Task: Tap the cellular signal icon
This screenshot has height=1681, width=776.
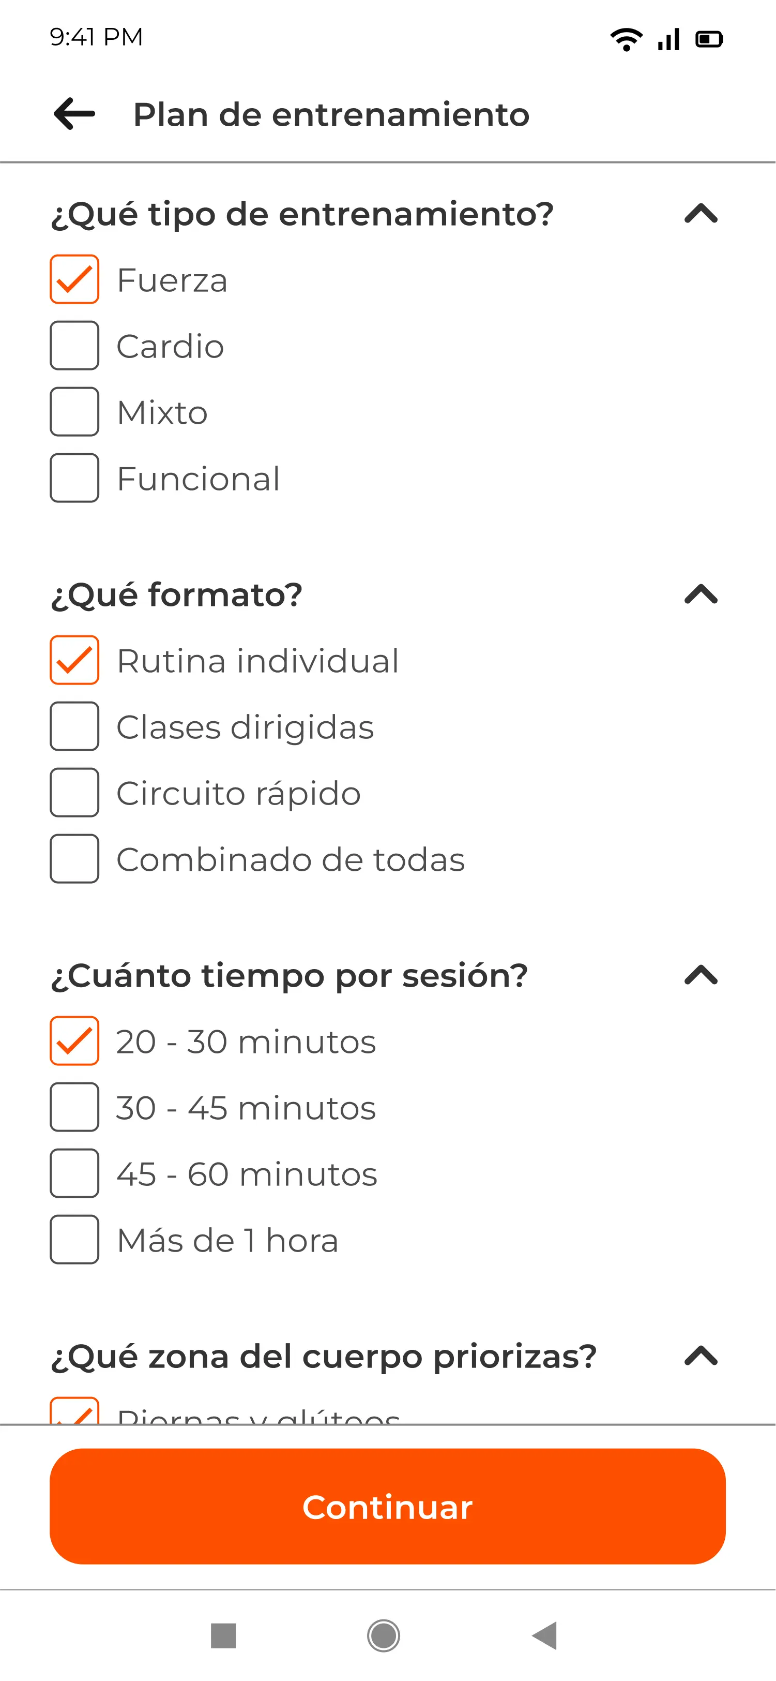Action: pyautogui.click(x=669, y=39)
